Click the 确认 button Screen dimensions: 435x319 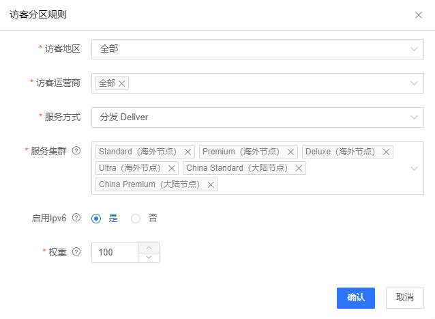click(356, 298)
